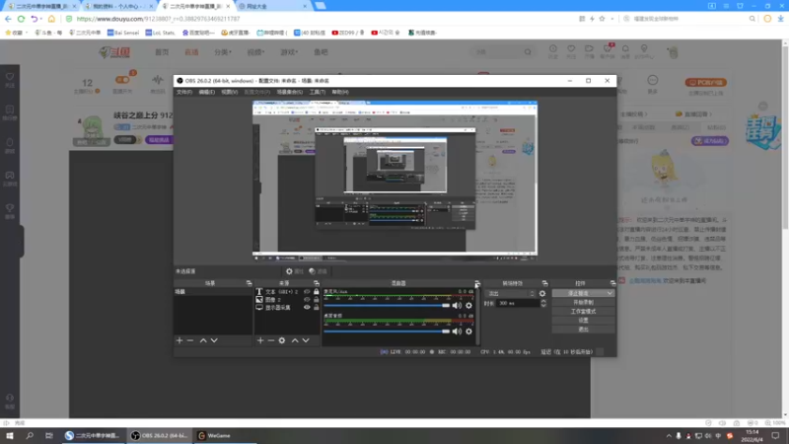Viewport: 789px width, 444px height.
Task: Pop out the Controls dock panel
Action: point(612,283)
